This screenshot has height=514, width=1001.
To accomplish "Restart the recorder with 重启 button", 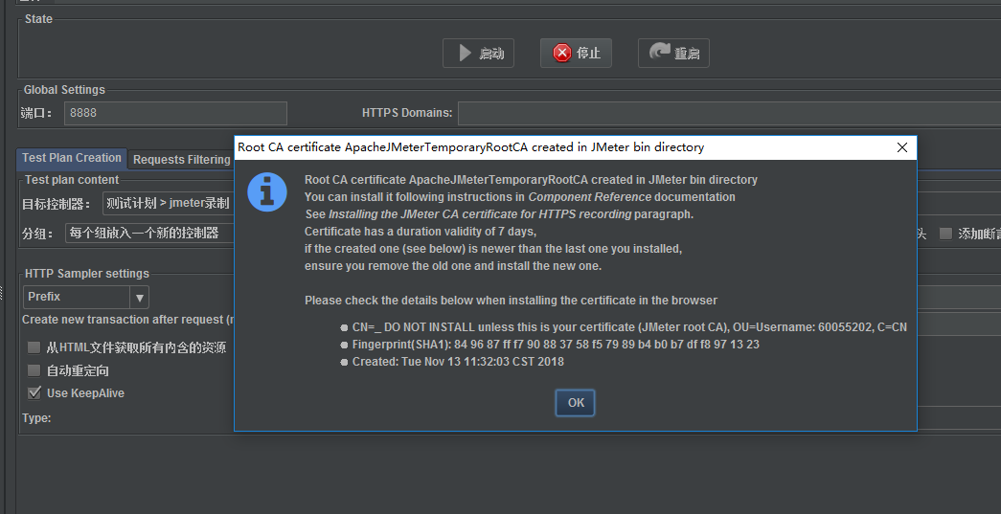I will (673, 53).
